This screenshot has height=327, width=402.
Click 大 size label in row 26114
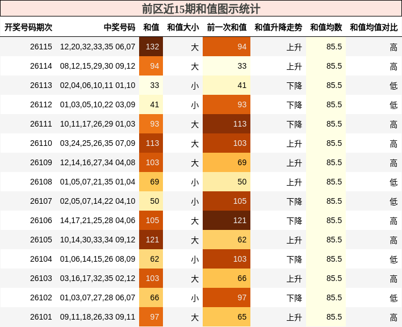point(195,66)
